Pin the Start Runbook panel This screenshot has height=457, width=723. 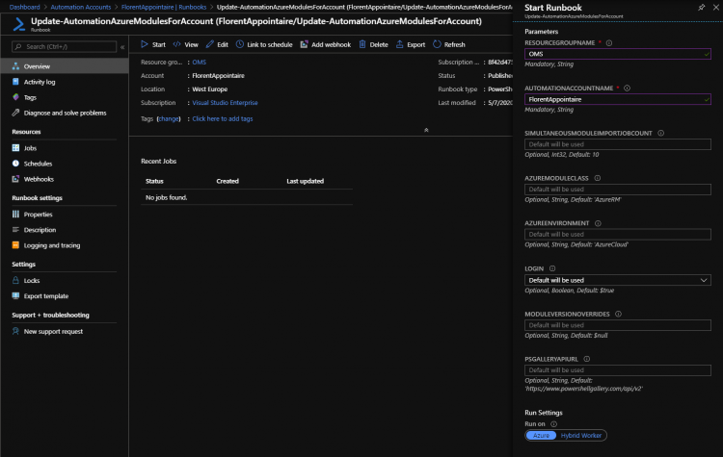coord(702,8)
